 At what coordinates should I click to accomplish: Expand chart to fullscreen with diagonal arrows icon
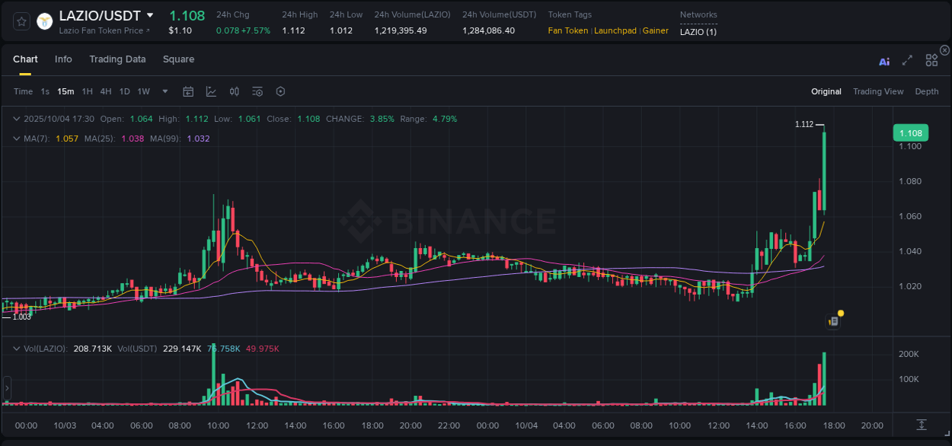[x=907, y=60]
